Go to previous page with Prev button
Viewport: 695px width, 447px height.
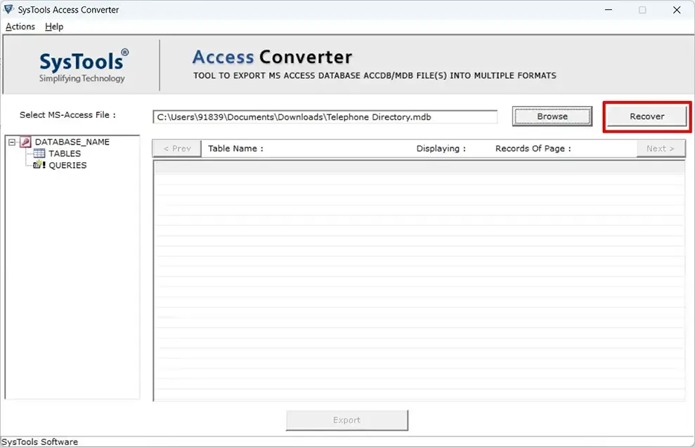click(177, 149)
